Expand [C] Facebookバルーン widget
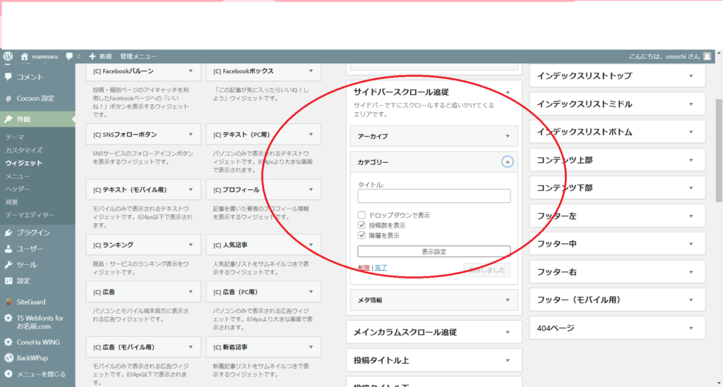This screenshot has height=387, width=723. tap(191, 71)
